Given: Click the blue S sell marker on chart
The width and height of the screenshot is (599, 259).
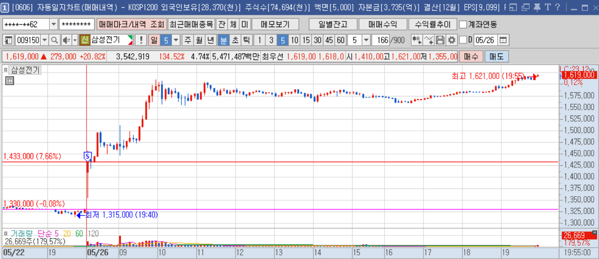Looking at the screenshot, I should [x=87, y=156].
